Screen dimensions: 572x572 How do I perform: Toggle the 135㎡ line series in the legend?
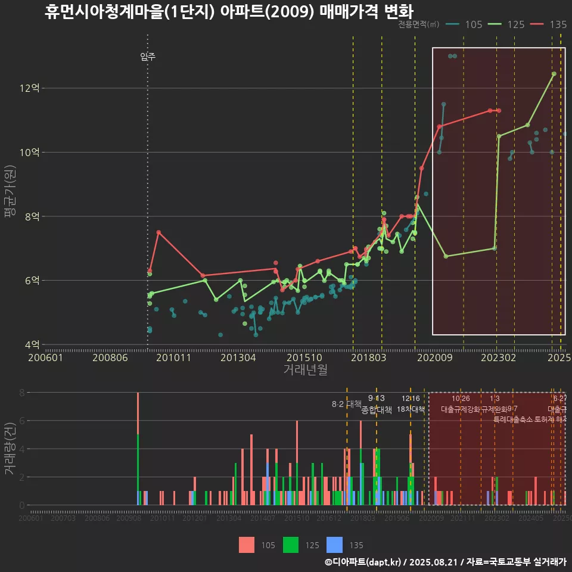[558, 25]
